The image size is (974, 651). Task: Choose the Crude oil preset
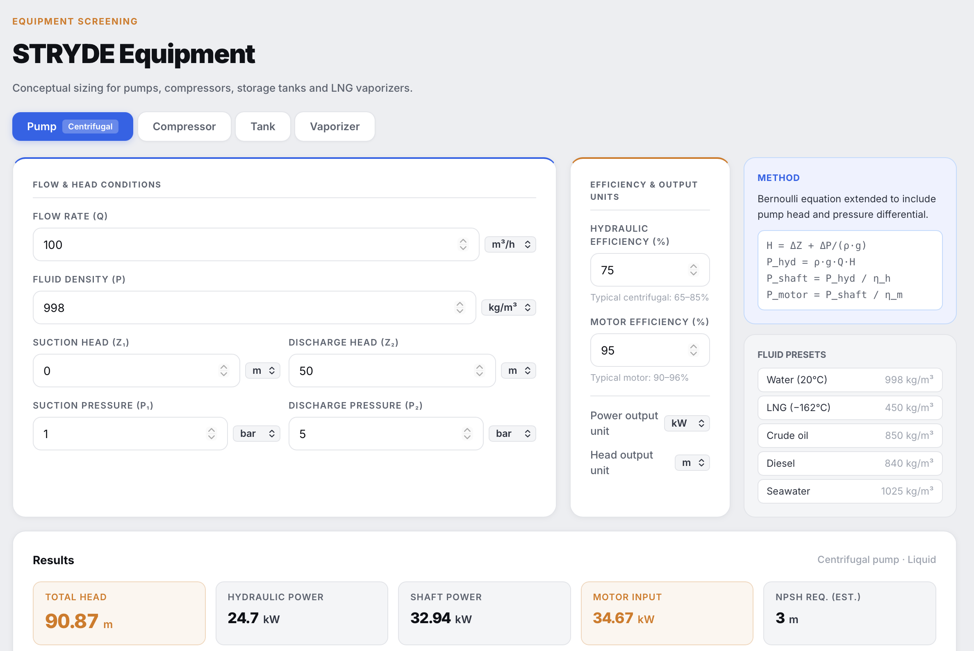coord(849,436)
